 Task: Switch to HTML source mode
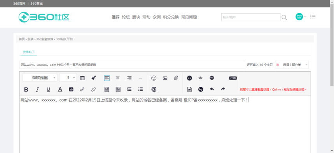click(233, 78)
